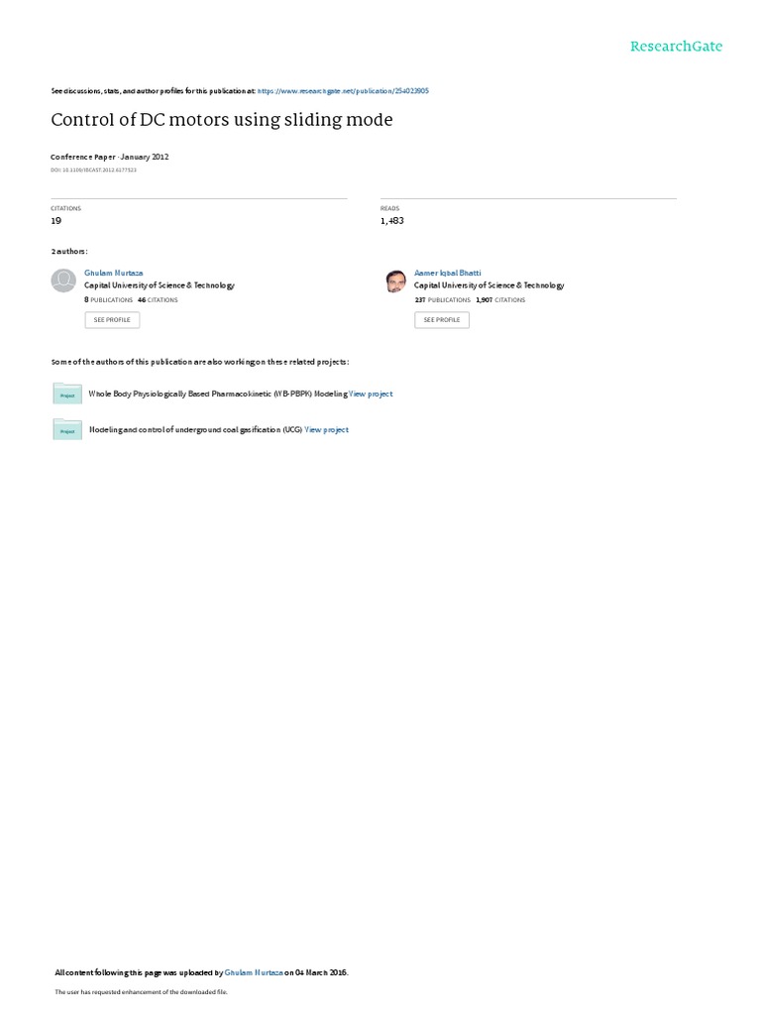Click the 237 publications stat for Bhatti

coord(443,300)
